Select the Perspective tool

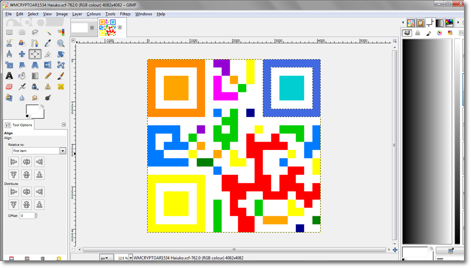pos(35,65)
